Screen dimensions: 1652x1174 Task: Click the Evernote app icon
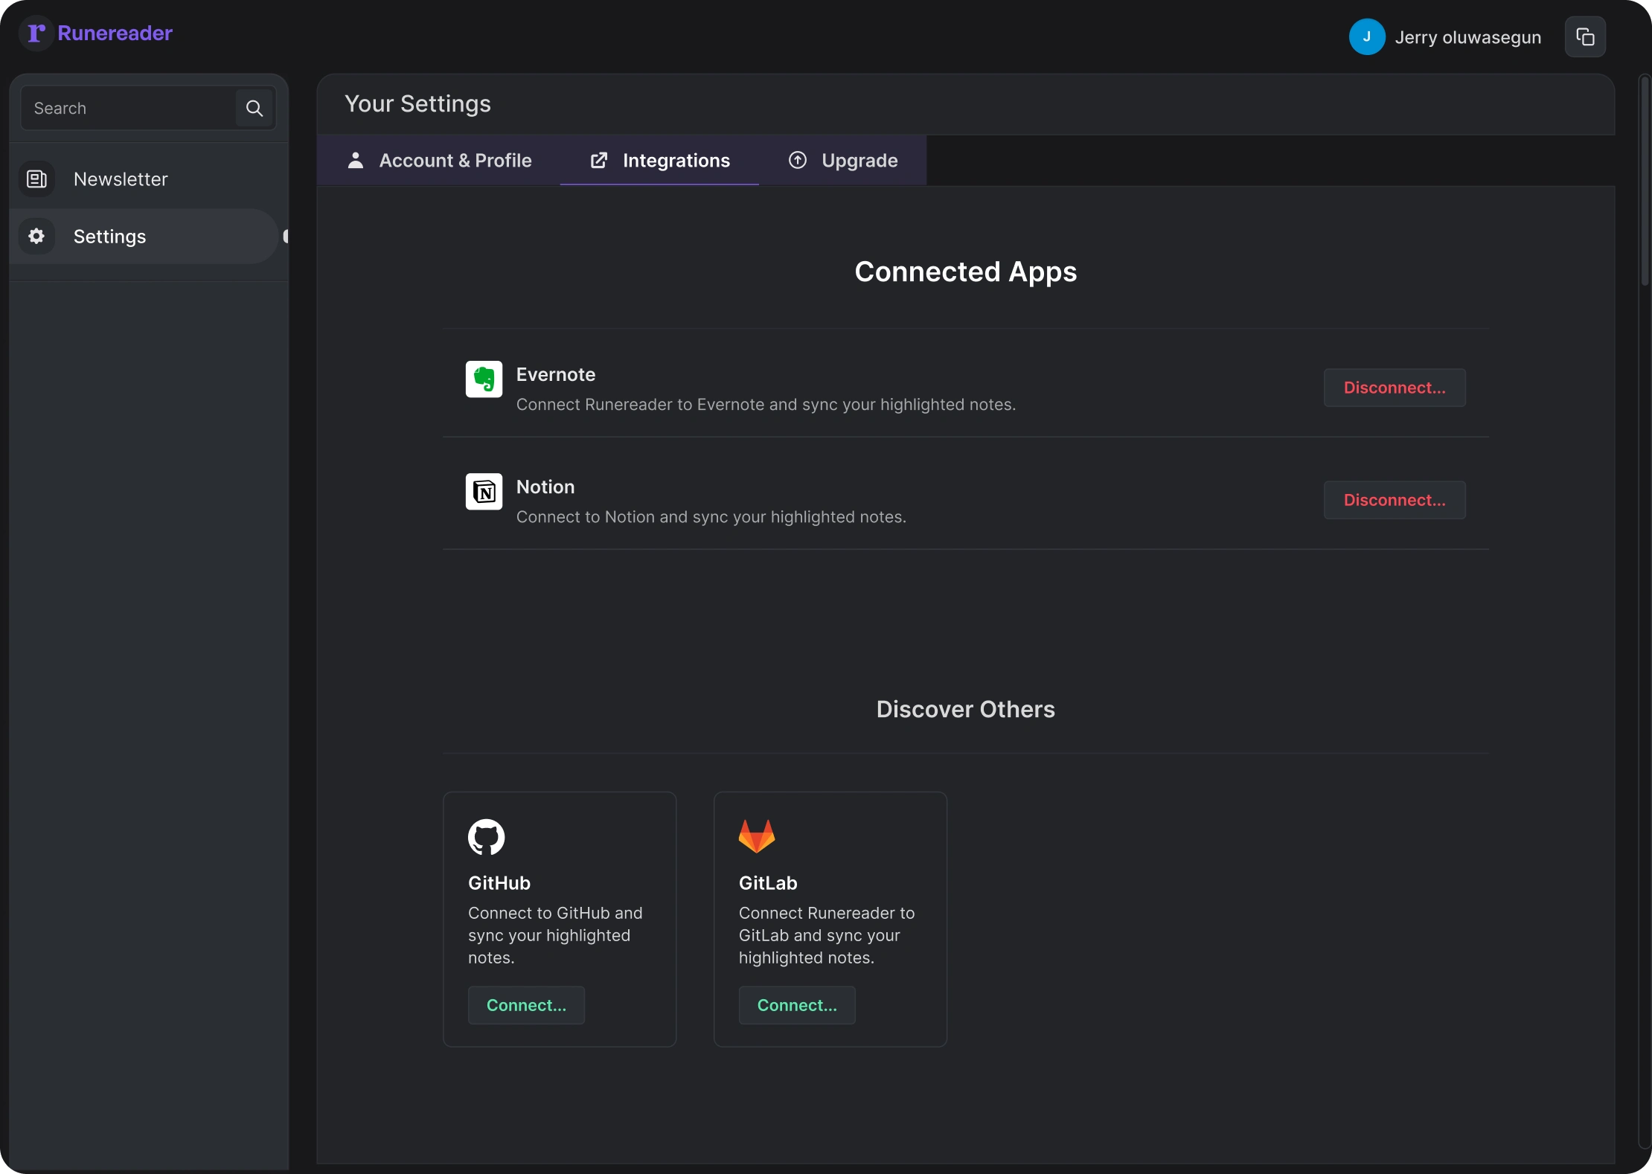[484, 379]
